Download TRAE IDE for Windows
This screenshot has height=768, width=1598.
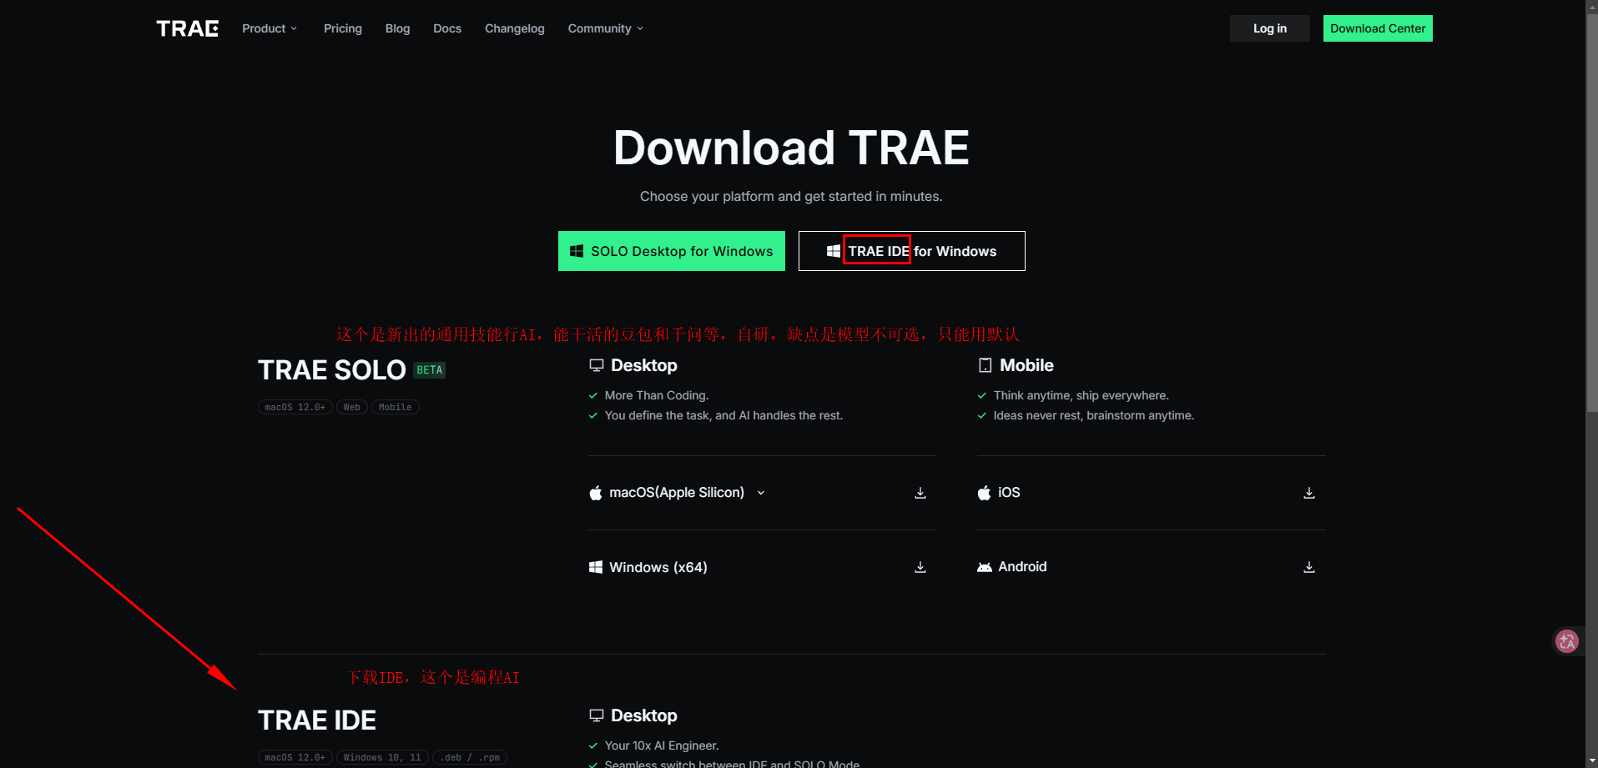coord(912,251)
